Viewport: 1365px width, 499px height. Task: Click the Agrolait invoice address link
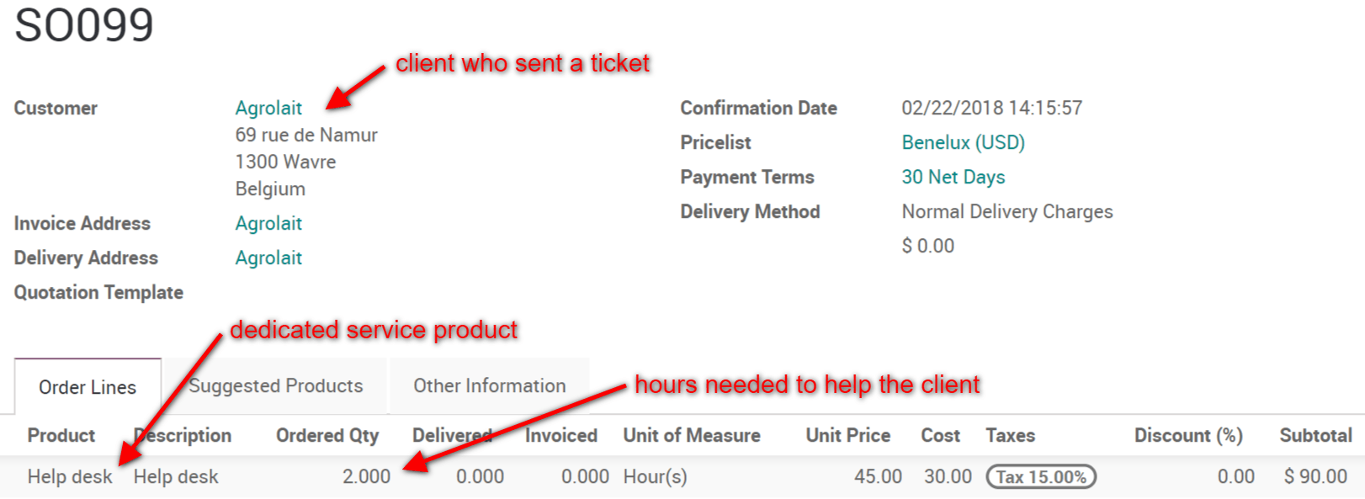point(268,224)
